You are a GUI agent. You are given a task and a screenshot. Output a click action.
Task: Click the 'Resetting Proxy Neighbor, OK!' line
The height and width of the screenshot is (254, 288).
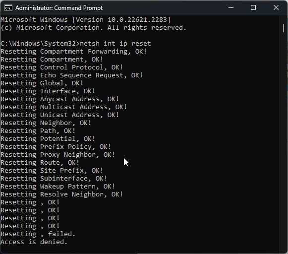click(58, 155)
